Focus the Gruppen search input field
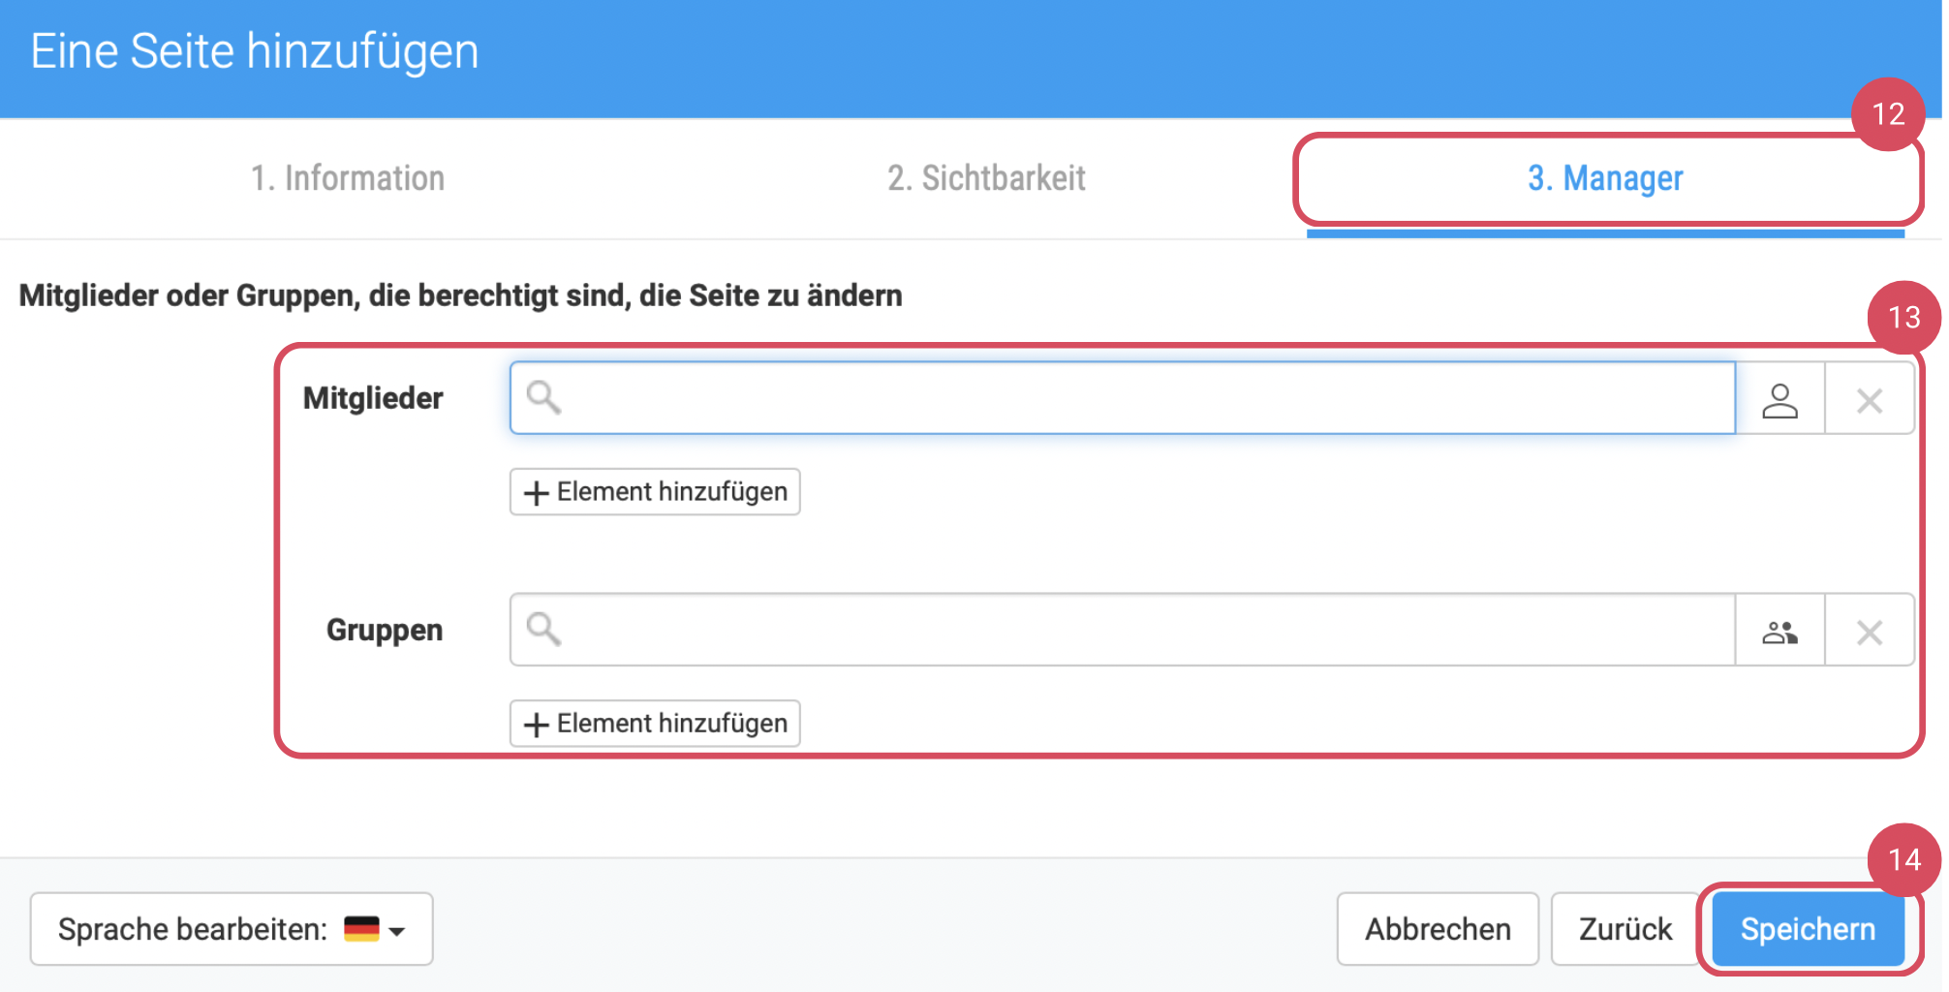The width and height of the screenshot is (1949, 992). coord(1143,630)
